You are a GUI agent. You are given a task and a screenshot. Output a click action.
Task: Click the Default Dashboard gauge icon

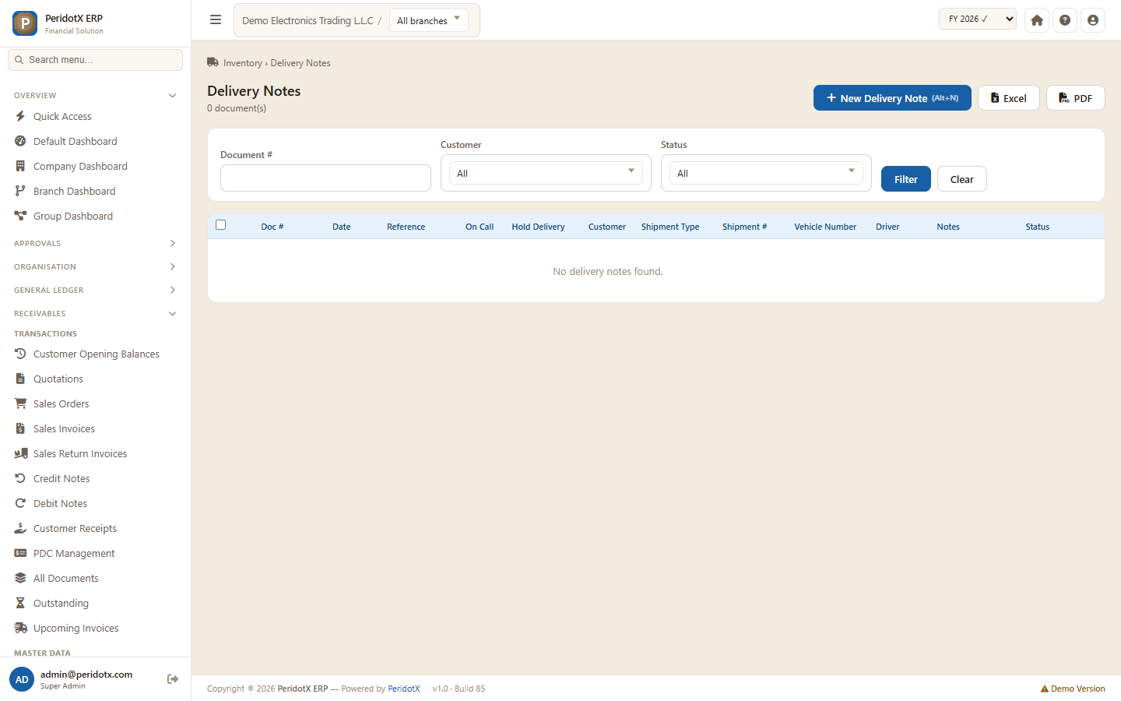click(x=20, y=141)
